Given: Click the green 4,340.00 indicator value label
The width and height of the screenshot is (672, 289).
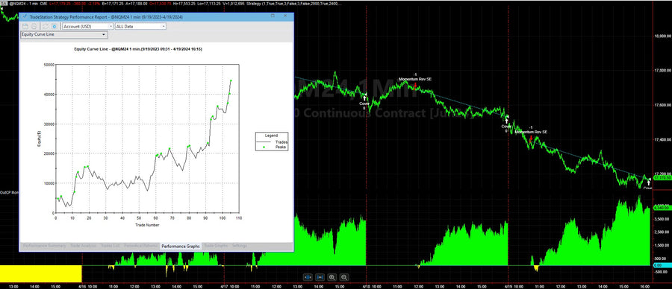Looking at the screenshot, I should point(662,207).
